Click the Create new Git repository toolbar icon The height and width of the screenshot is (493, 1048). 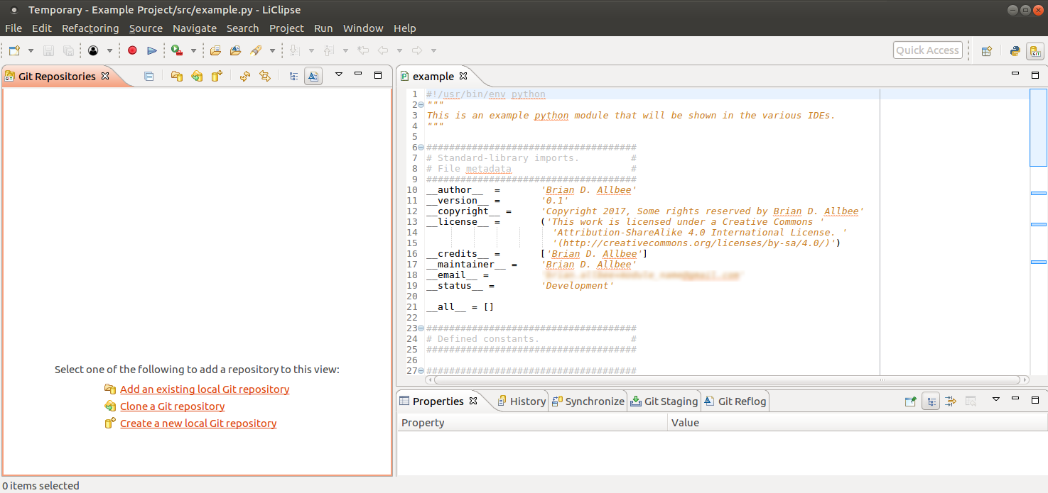pyautogui.click(x=217, y=76)
